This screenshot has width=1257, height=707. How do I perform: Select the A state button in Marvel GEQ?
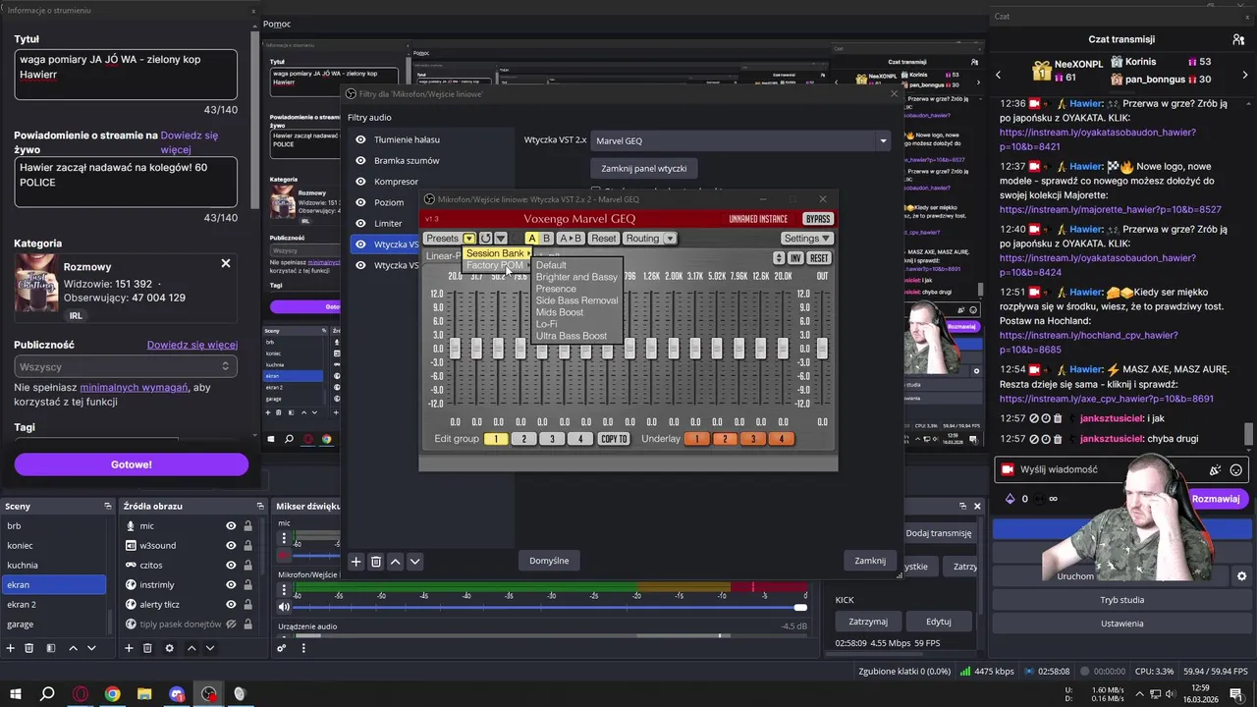tap(532, 239)
